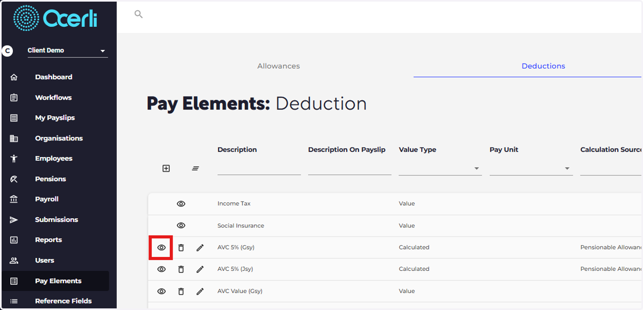Click the Pensions sidebar icon

click(14, 179)
